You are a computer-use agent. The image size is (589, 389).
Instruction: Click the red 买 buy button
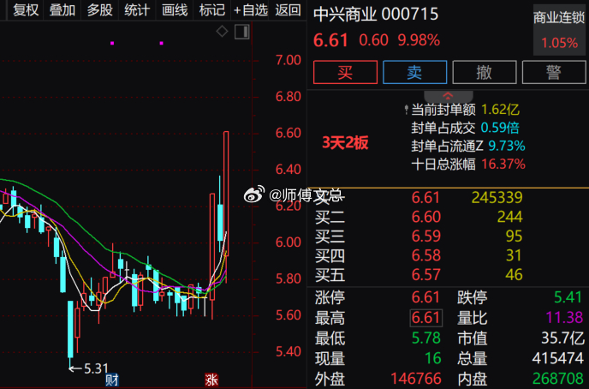[x=345, y=72]
